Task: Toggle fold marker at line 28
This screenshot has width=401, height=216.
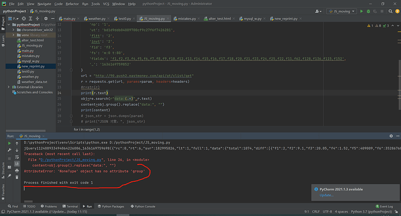Action: pos(71,116)
